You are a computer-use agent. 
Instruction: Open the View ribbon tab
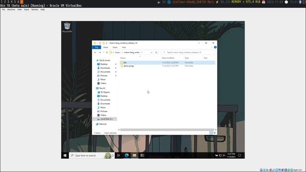(124, 47)
